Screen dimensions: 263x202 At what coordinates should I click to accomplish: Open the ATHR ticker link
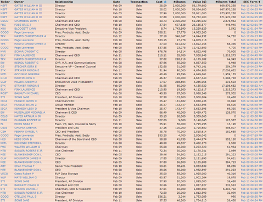[4, 185]
